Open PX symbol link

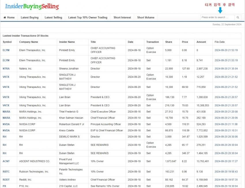pos(4,186)
